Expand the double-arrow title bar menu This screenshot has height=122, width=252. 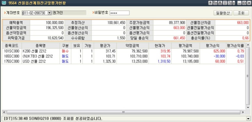234,3
